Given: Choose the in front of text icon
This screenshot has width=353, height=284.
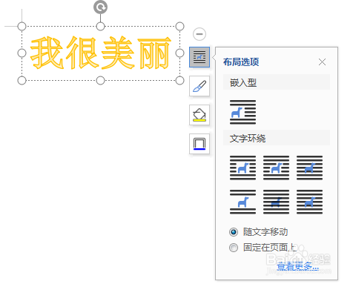Looking at the screenshot, I should coord(309,202).
